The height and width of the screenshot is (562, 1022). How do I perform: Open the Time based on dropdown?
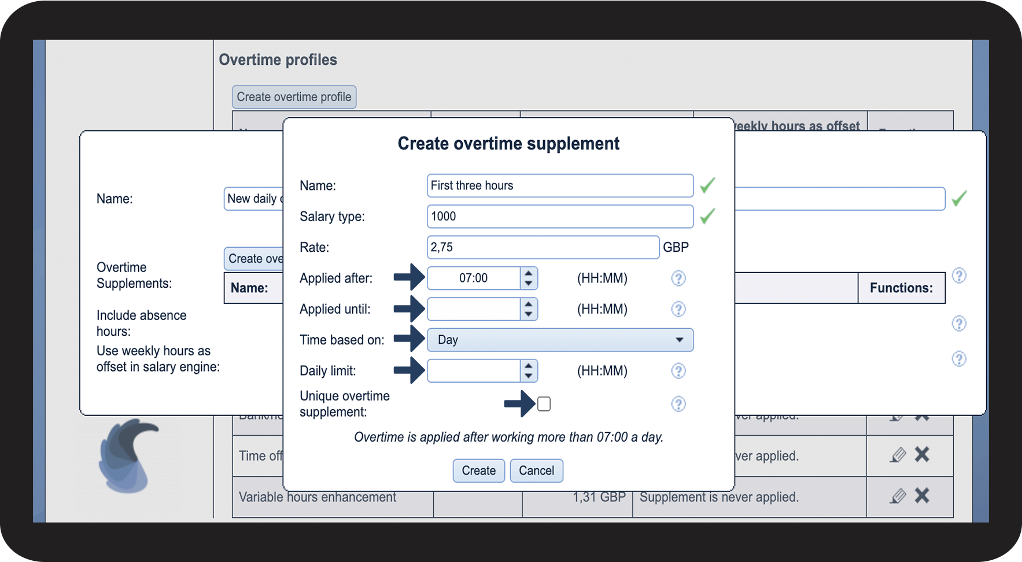(559, 340)
